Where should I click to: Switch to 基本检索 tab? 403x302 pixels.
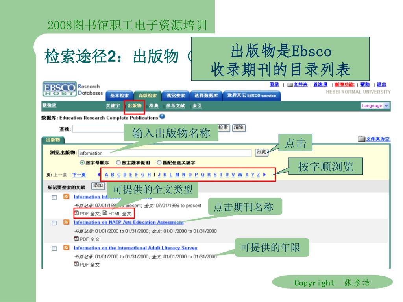pyautogui.click(x=120, y=96)
